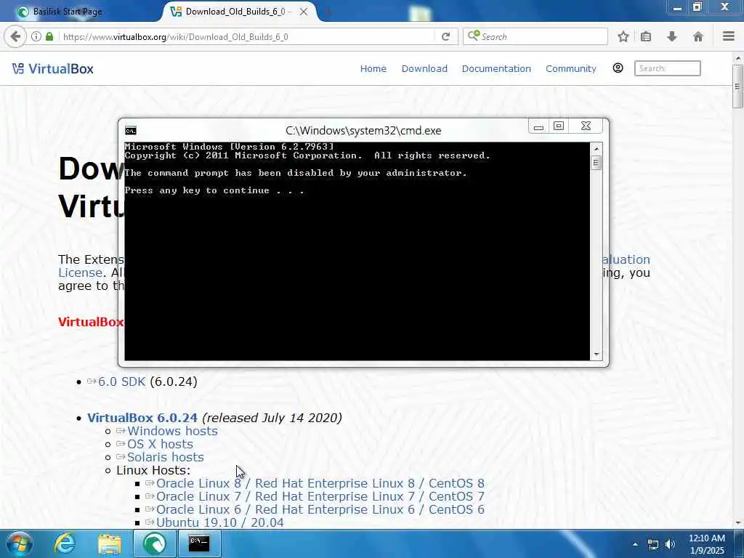Click the VirtualBox logo

pyautogui.click(x=52, y=69)
